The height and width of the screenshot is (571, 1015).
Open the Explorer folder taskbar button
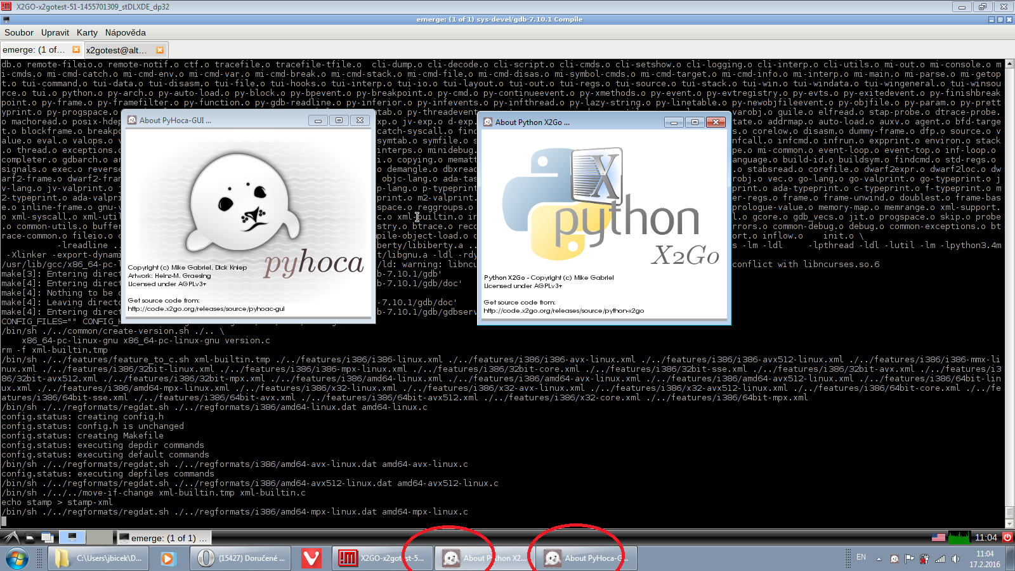(100, 558)
